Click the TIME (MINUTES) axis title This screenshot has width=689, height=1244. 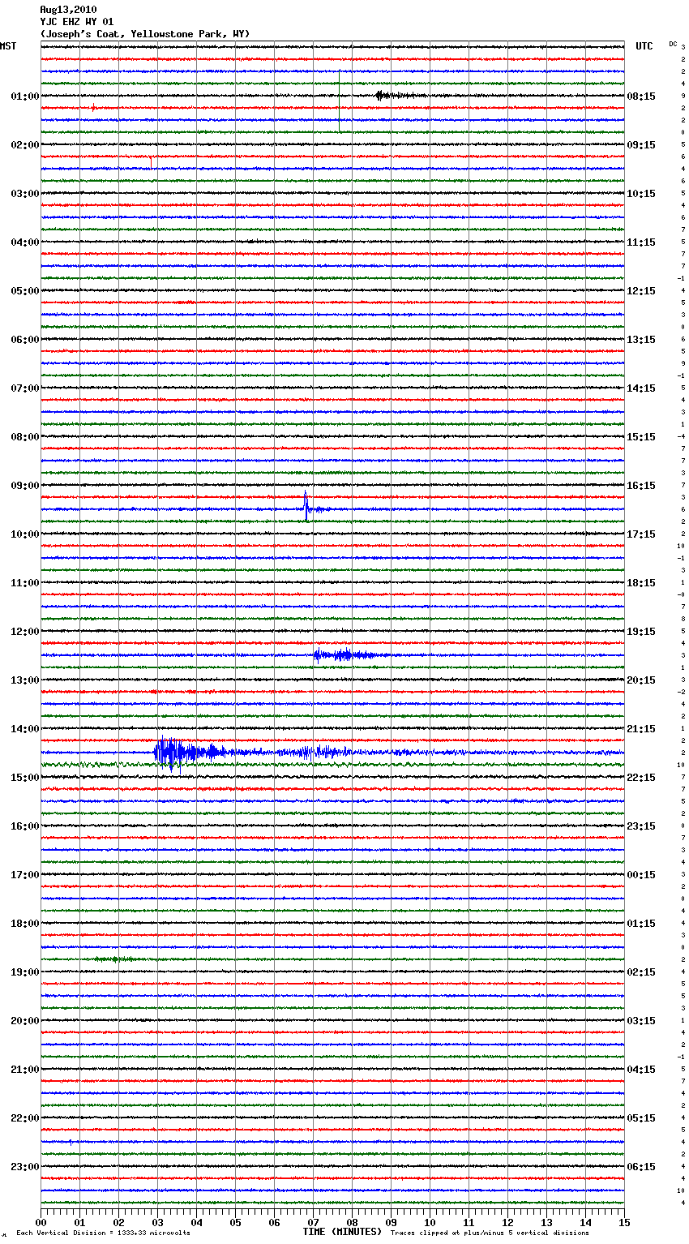[342, 1232]
